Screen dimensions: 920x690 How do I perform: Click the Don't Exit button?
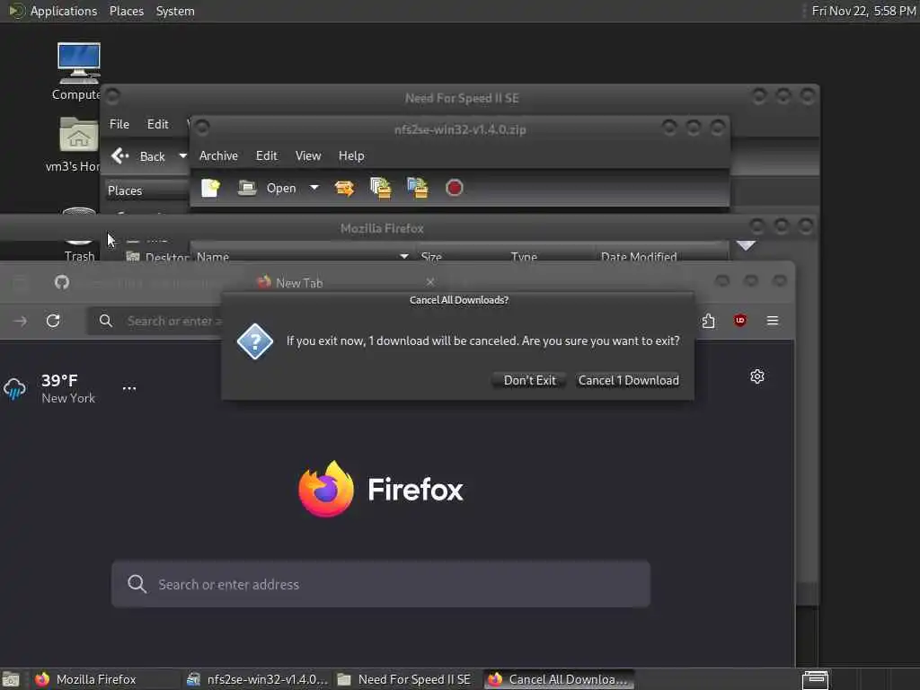pyautogui.click(x=529, y=380)
